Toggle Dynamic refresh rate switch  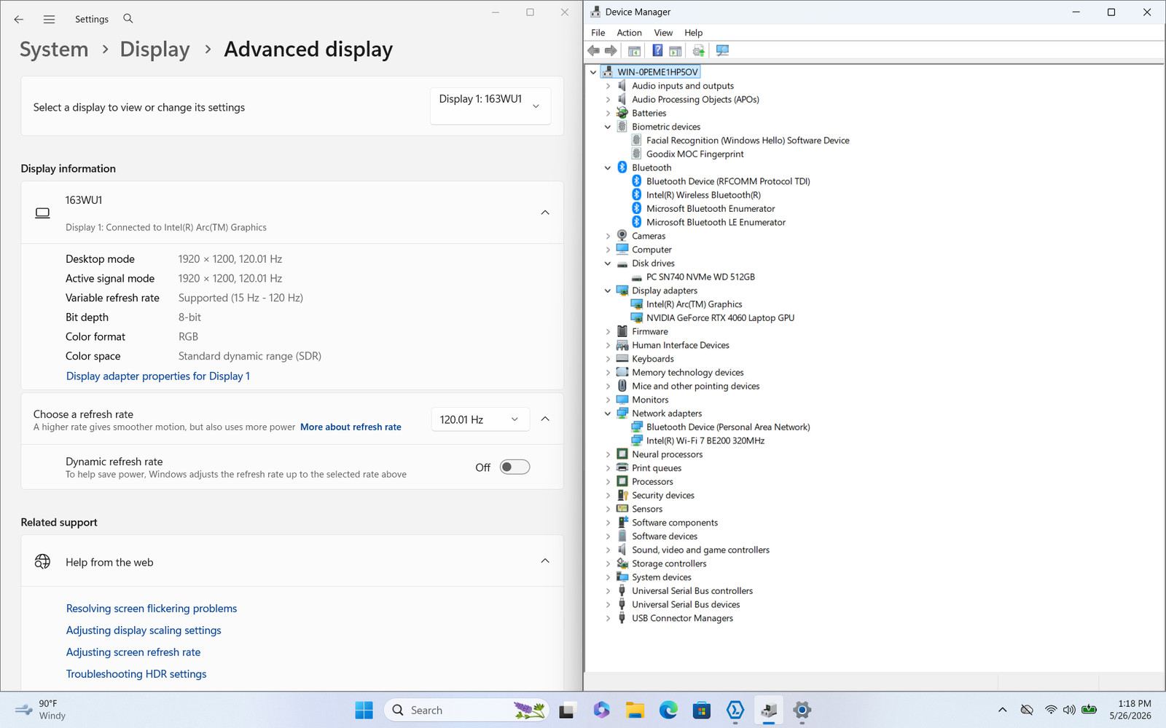click(514, 467)
